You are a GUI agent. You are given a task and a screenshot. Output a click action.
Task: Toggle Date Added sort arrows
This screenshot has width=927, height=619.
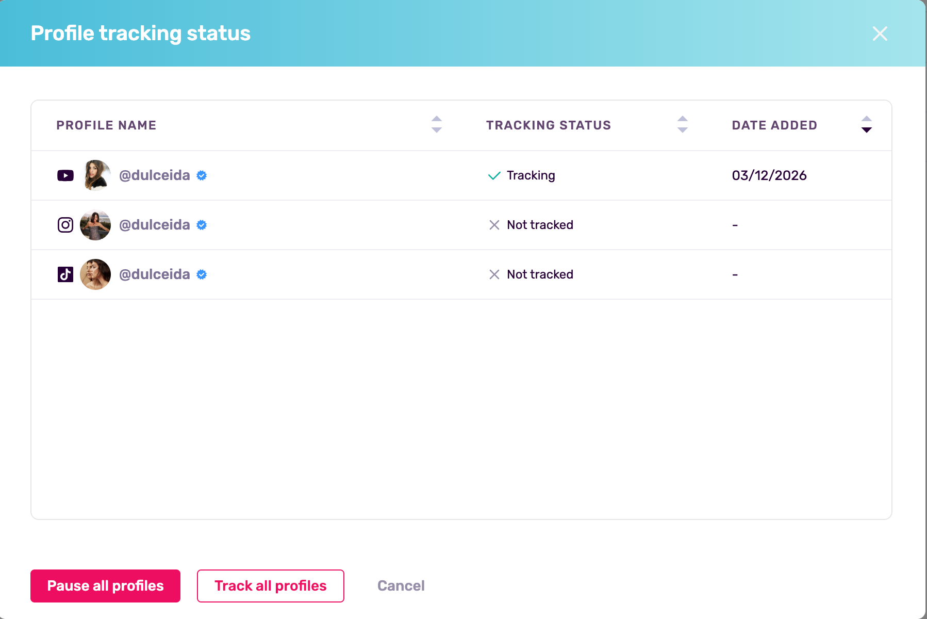pyautogui.click(x=866, y=124)
